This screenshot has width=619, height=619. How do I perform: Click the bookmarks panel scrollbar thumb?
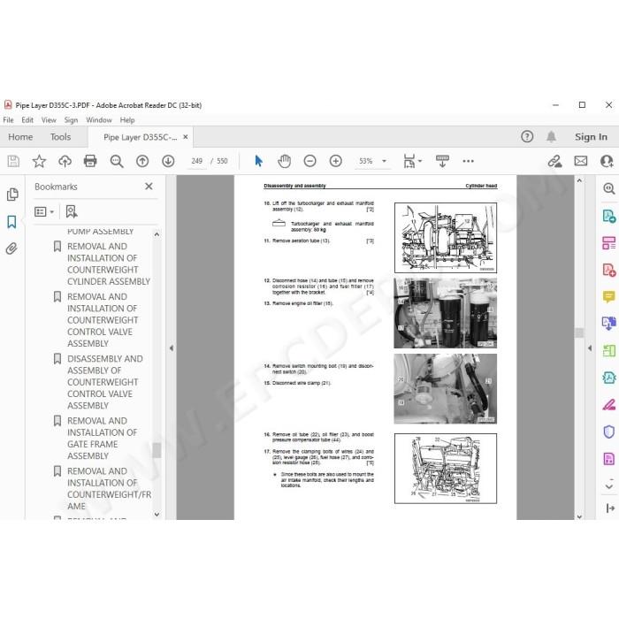tap(157, 450)
